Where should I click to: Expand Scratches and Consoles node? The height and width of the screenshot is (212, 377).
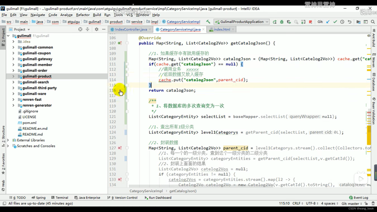8,146
